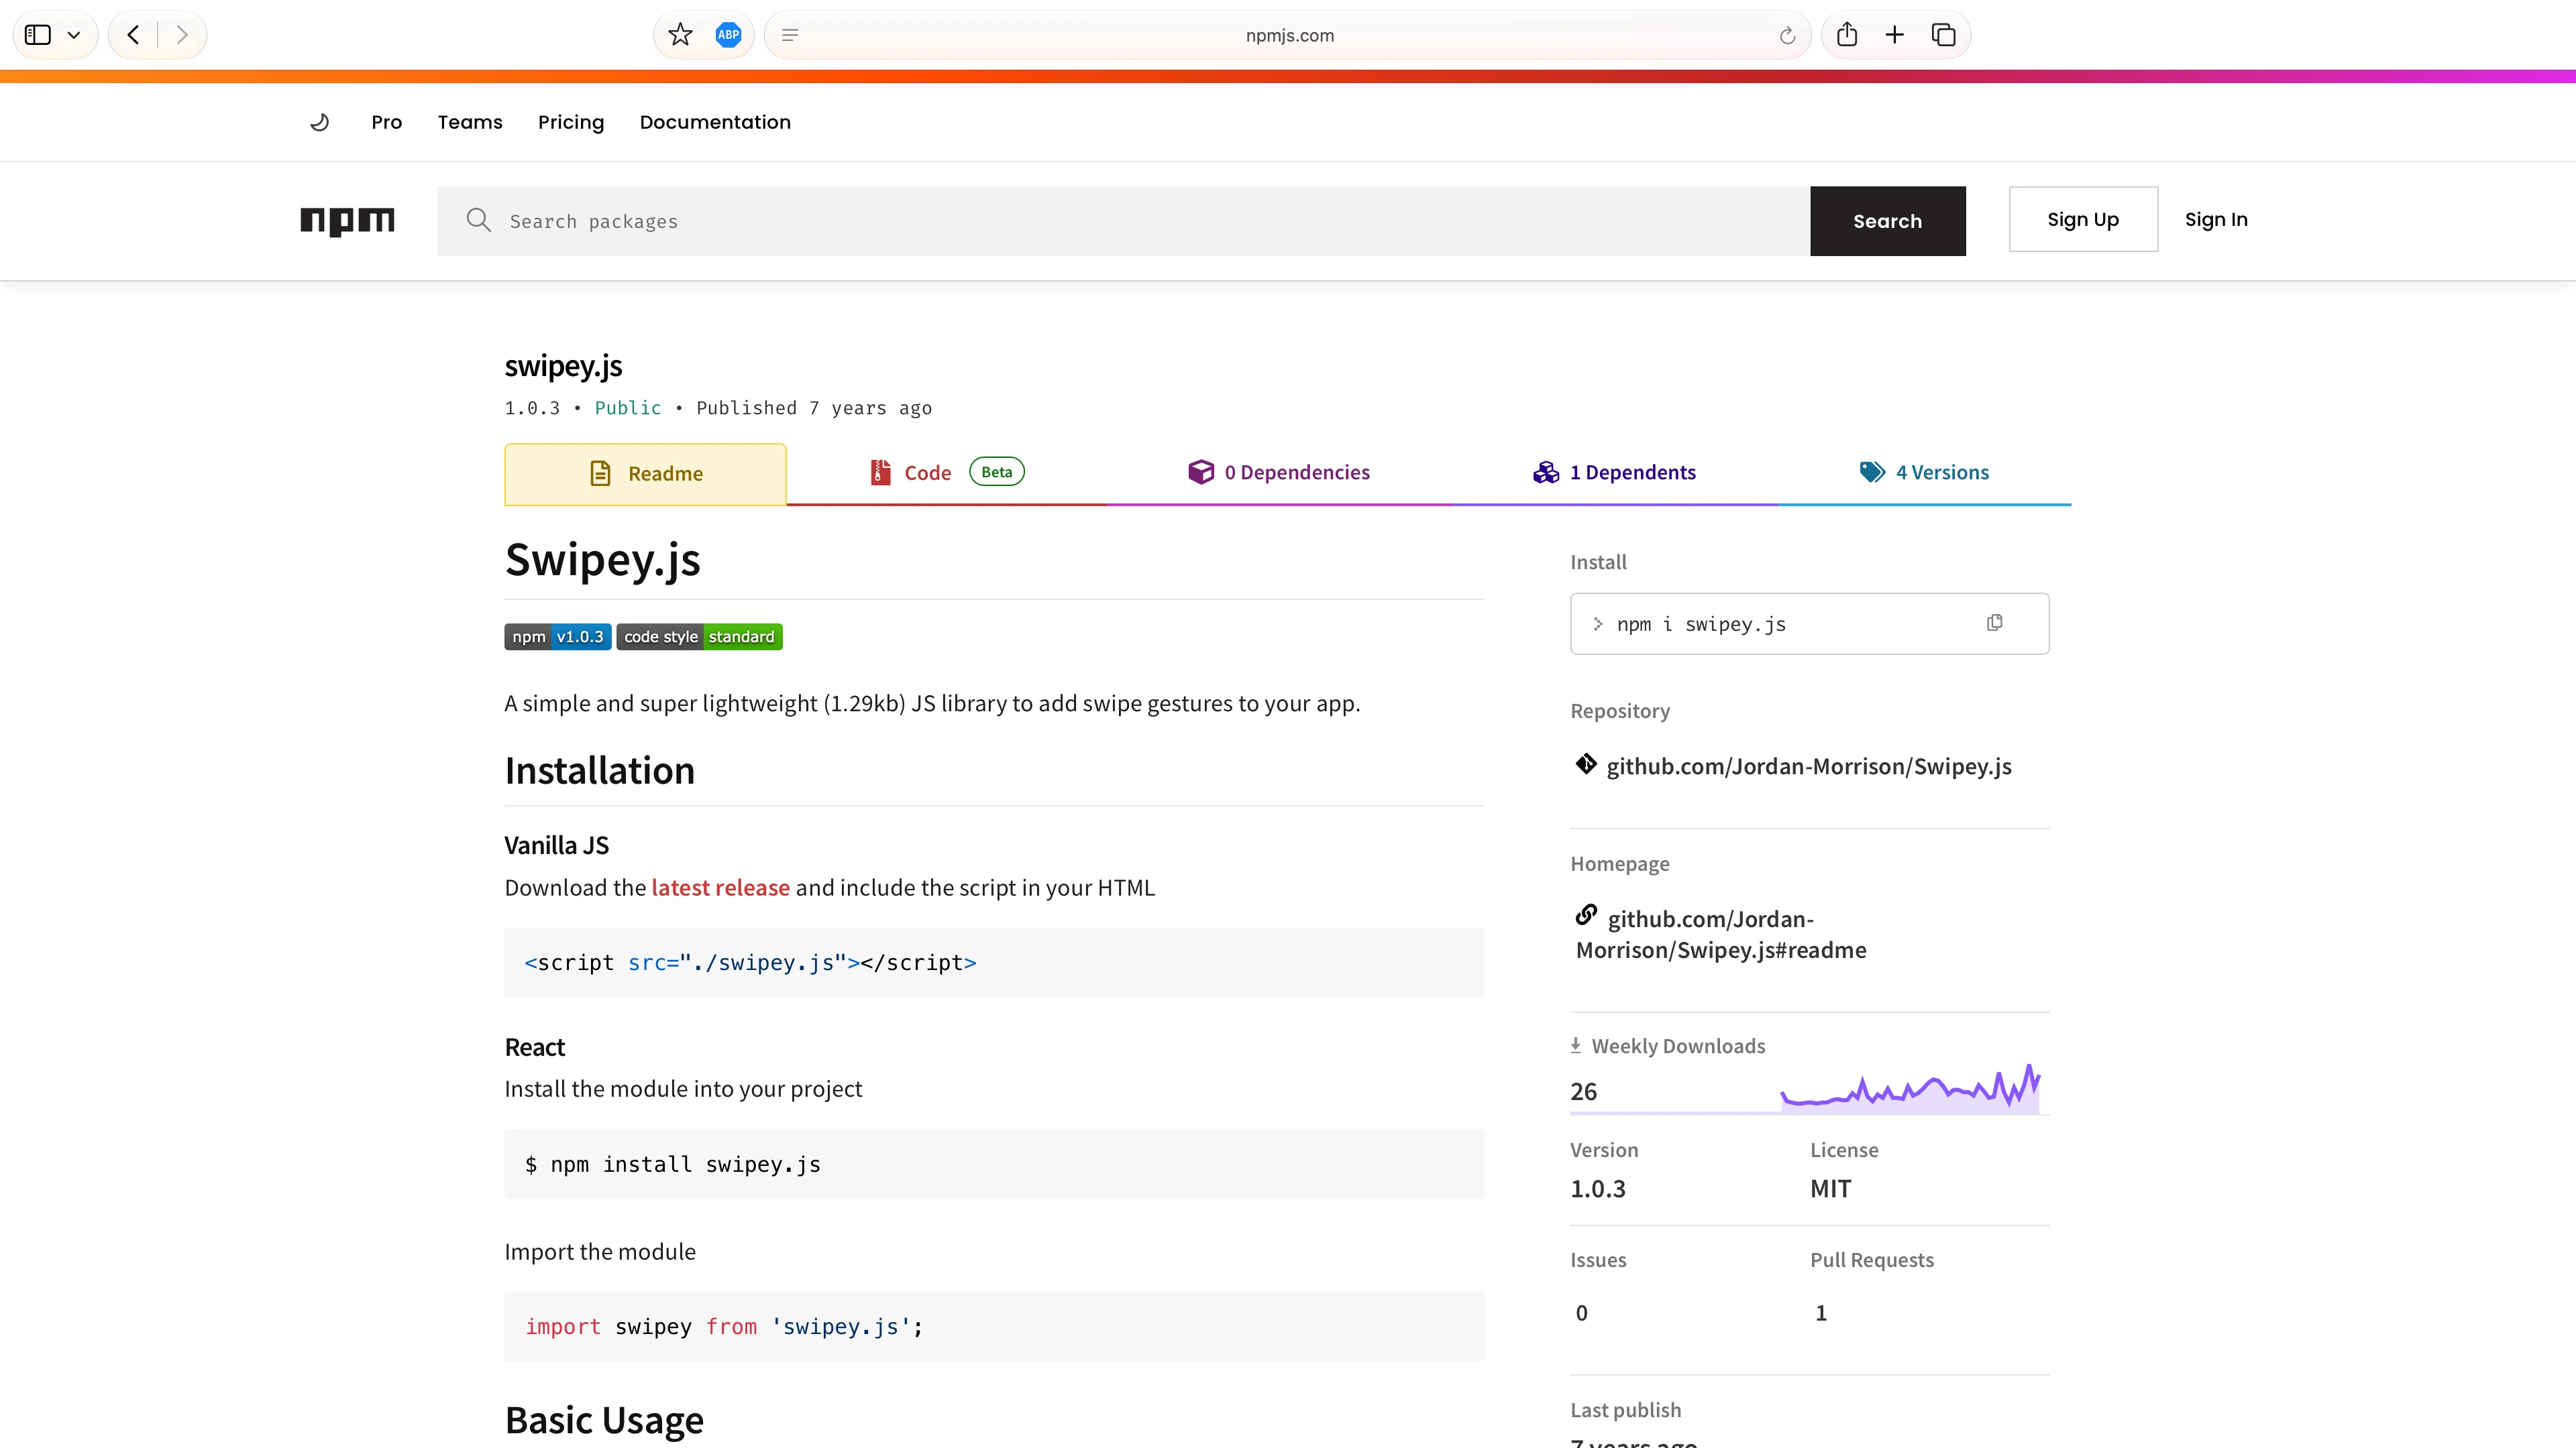2576x1448 pixels.
Task: Click the npmjs.com address bar
Action: [x=1288, y=35]
